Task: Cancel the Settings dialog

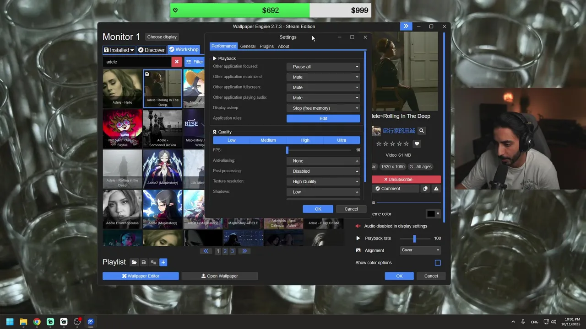Action: coord(351,209)
